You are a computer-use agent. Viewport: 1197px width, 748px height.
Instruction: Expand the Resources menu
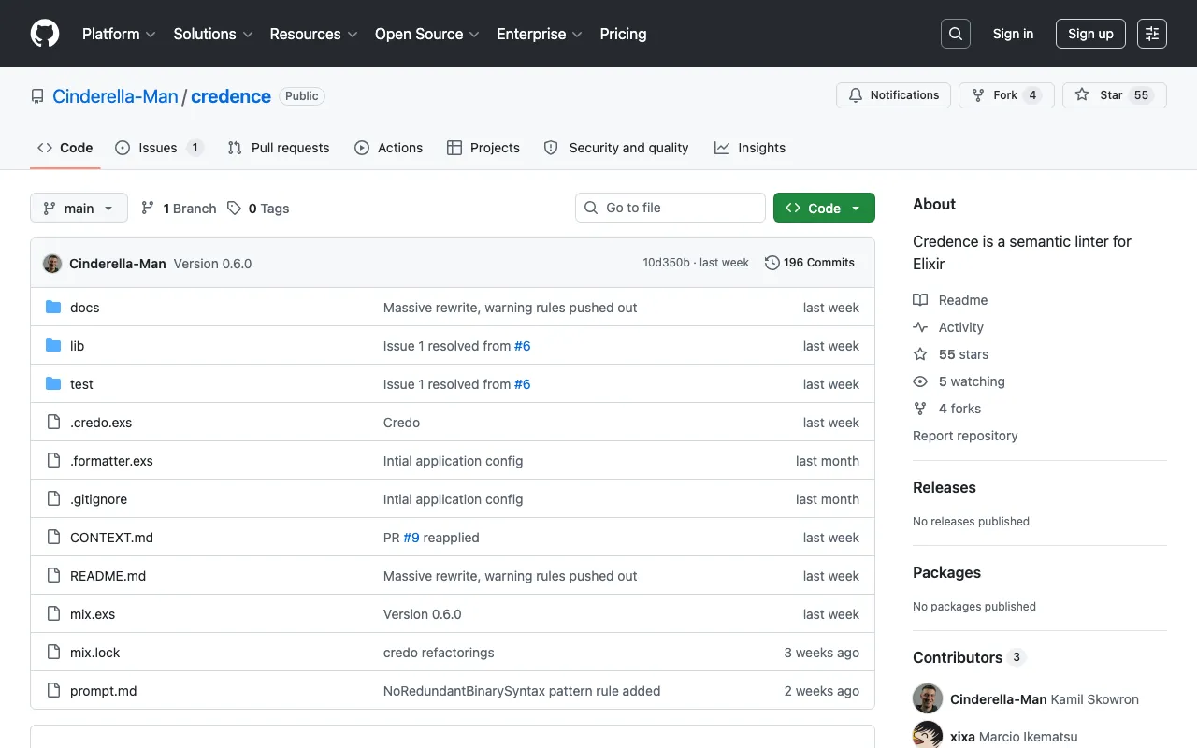point(313,34)
